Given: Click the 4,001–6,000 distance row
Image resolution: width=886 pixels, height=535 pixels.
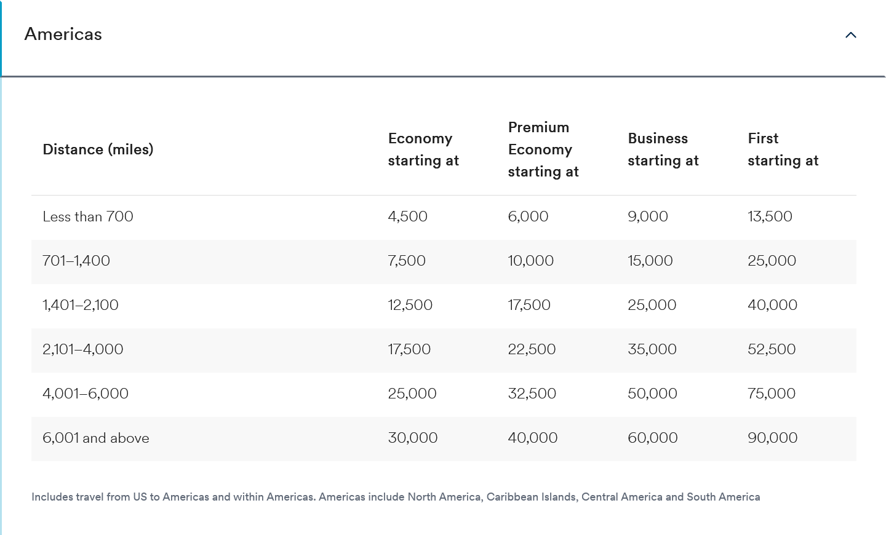Looking at the screenshot, I should 85,394.
